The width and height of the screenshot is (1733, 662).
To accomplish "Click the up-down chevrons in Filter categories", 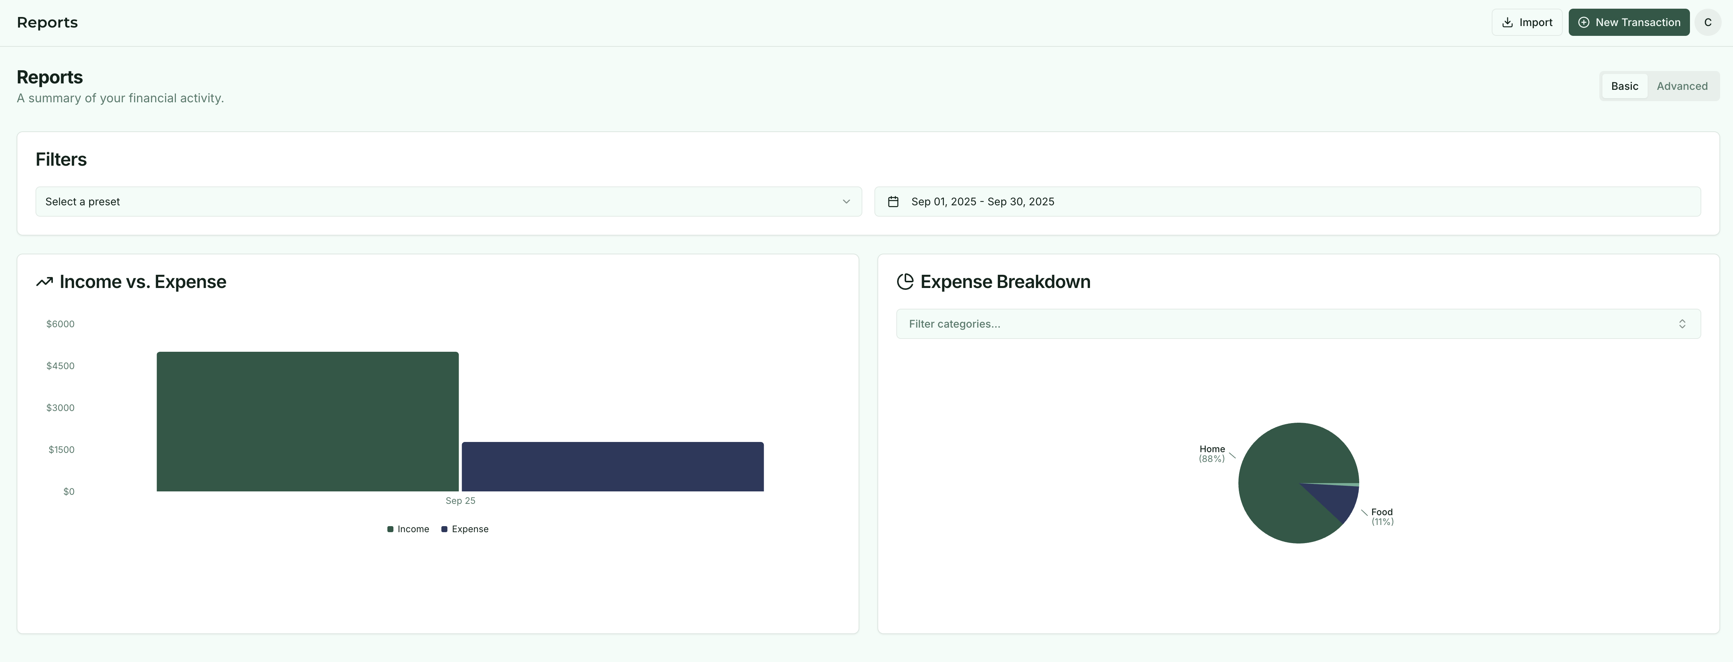I will tap(1682, 324).
